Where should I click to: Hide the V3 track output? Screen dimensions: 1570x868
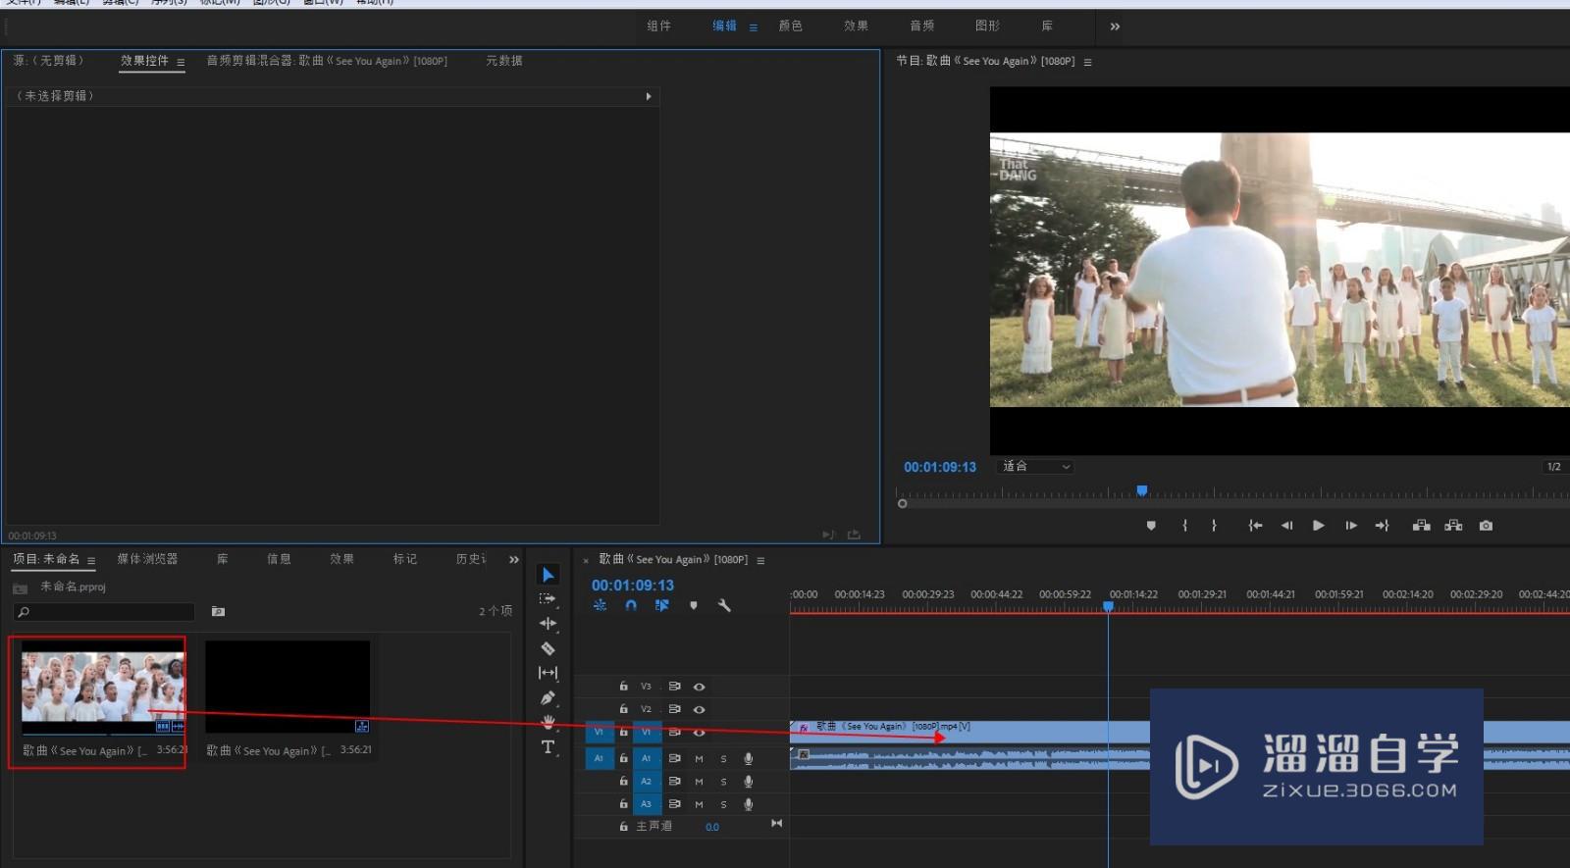coord(699,687)
